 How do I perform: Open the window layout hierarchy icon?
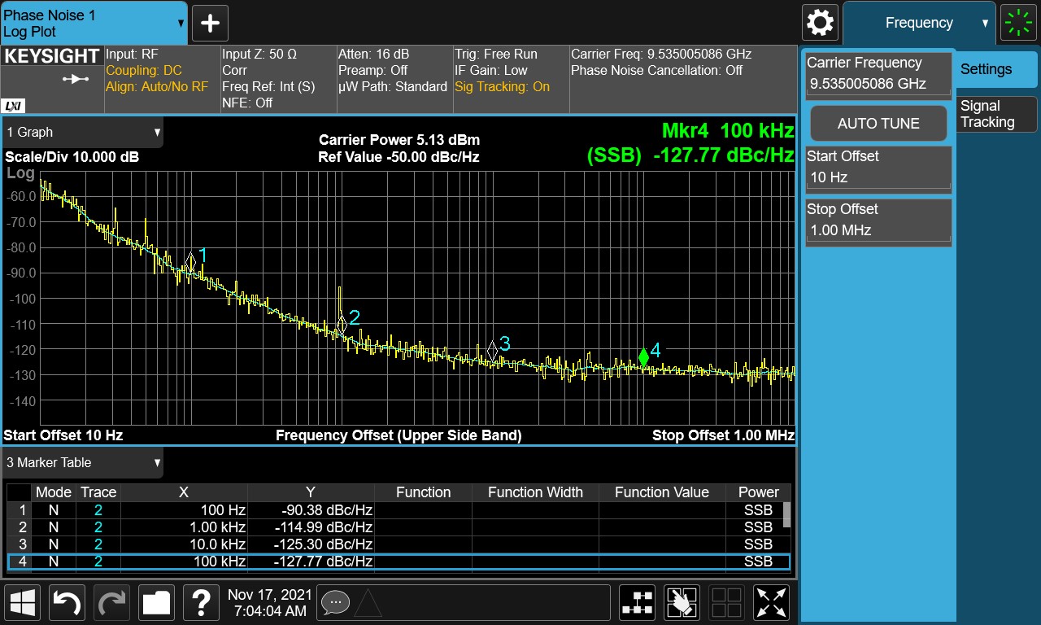point(638,603)
